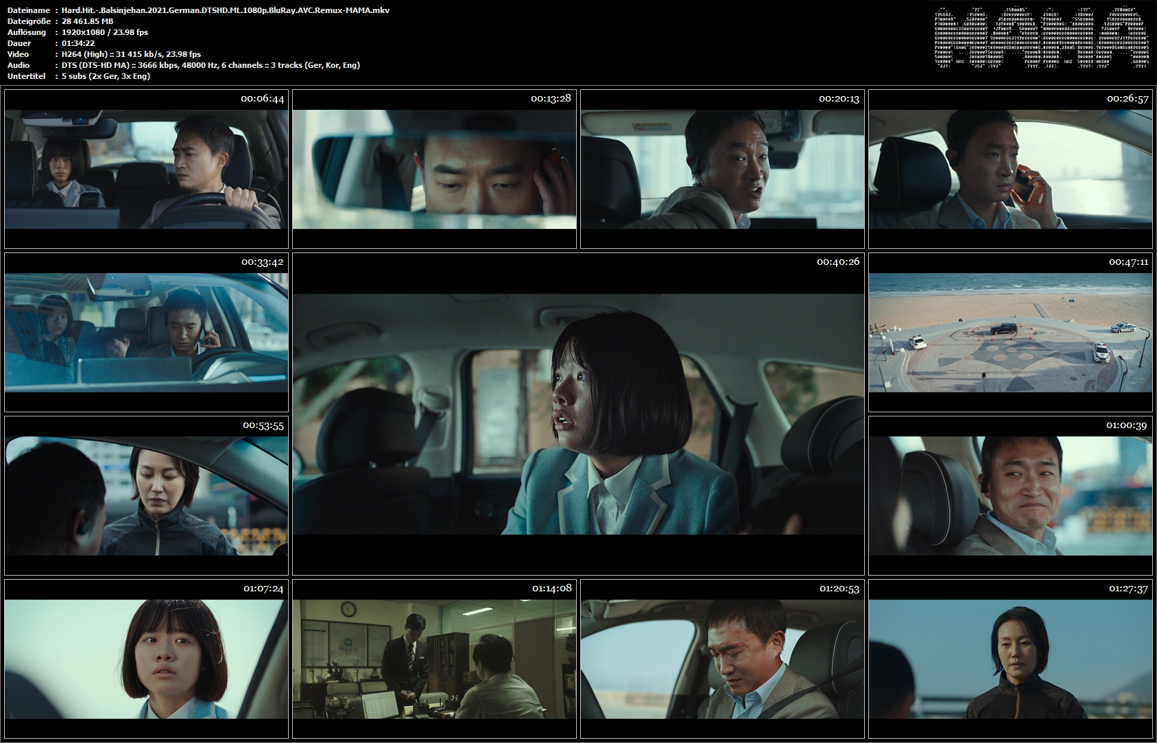
Task: Open the beach aerial thumbnail at 00:47:11
Action: [x=1010, y=332]
